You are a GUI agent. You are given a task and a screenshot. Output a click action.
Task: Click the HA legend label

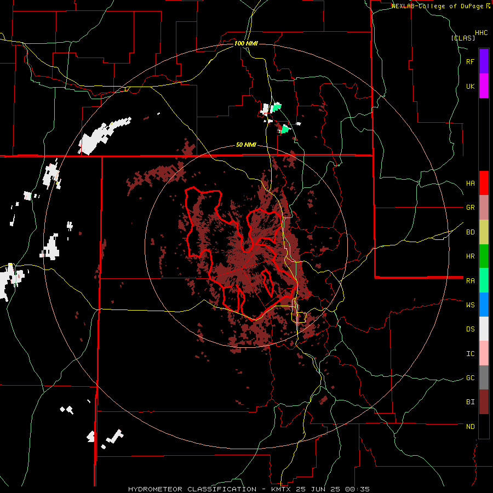tap(470, 183)
